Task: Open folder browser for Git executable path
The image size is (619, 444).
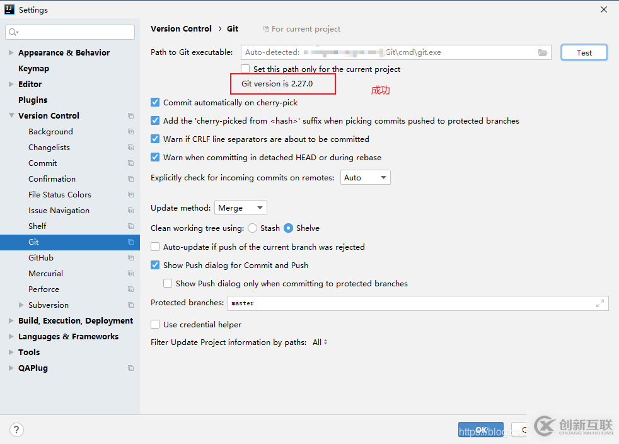Action: tap(543, 53)
